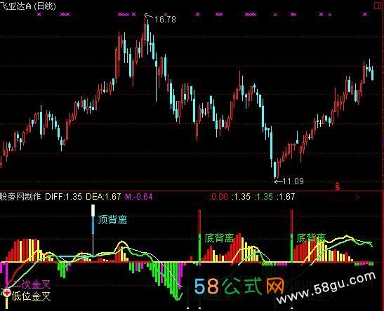Click the red S marker near price axis
Image resolution: width=384 pixels, height=311 pixels.
338,186
